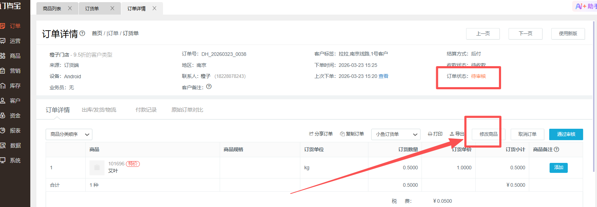Click the phone number (18228078243)
The width and height of the screenshot is (597, 207).
[x=230, y=76]
